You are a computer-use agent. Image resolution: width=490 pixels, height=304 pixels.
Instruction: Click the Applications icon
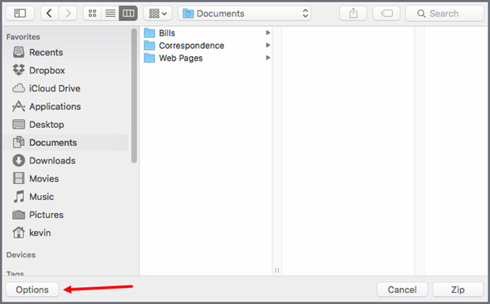pyautogui.click(x=19, y=107)
